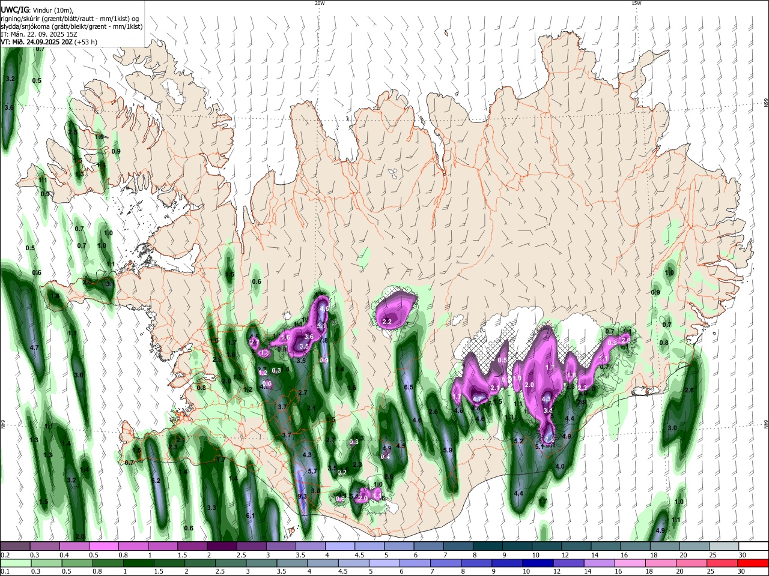769x576 pixels.
Task: Click the palest green swatch above the 0.1 label
Action: pos(15,563)
